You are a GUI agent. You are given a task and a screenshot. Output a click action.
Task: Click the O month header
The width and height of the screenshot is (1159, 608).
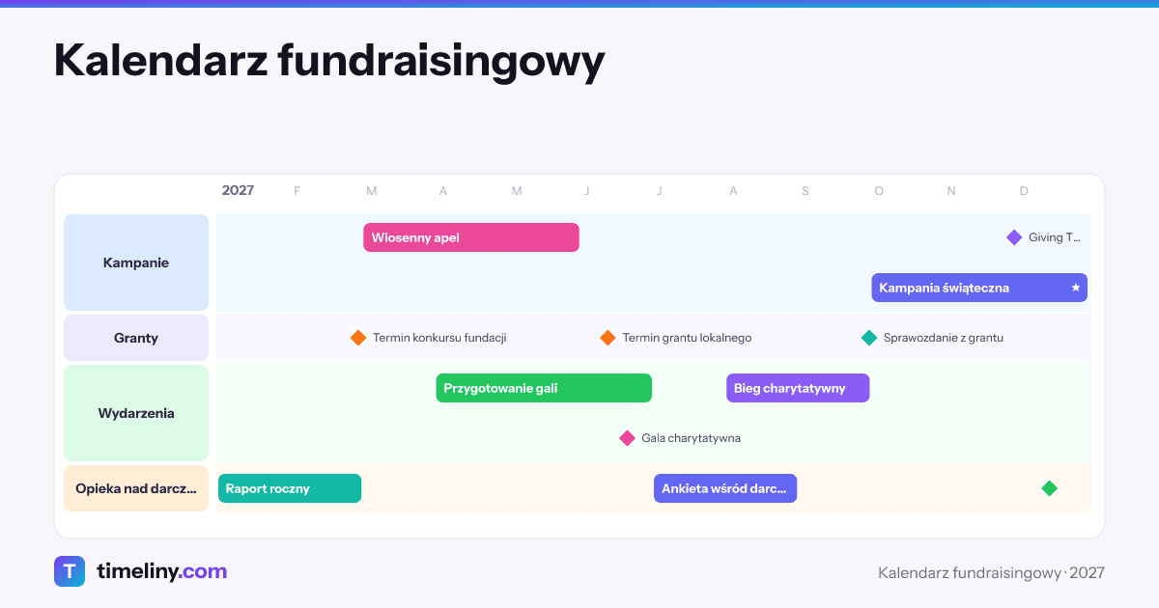879,191
